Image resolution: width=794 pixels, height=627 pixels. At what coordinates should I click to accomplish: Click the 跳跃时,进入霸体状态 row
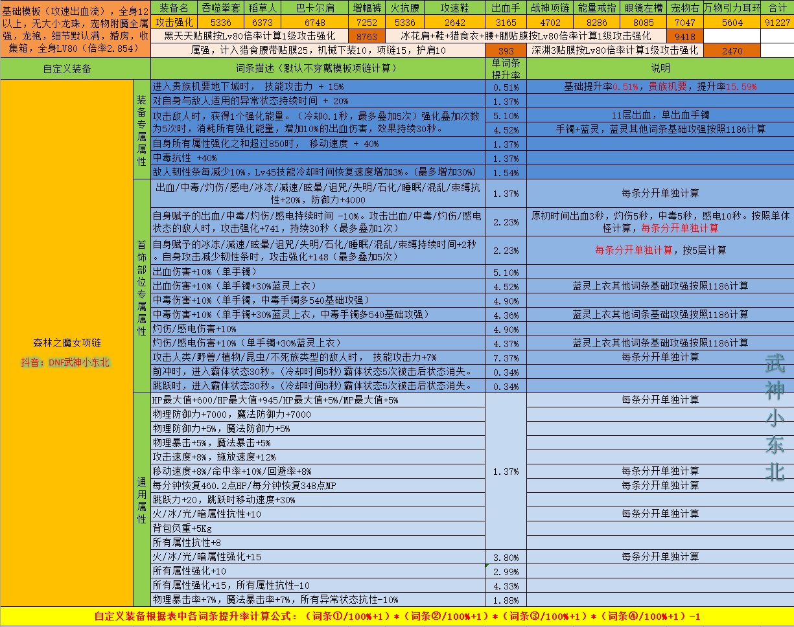coord(318,385)
